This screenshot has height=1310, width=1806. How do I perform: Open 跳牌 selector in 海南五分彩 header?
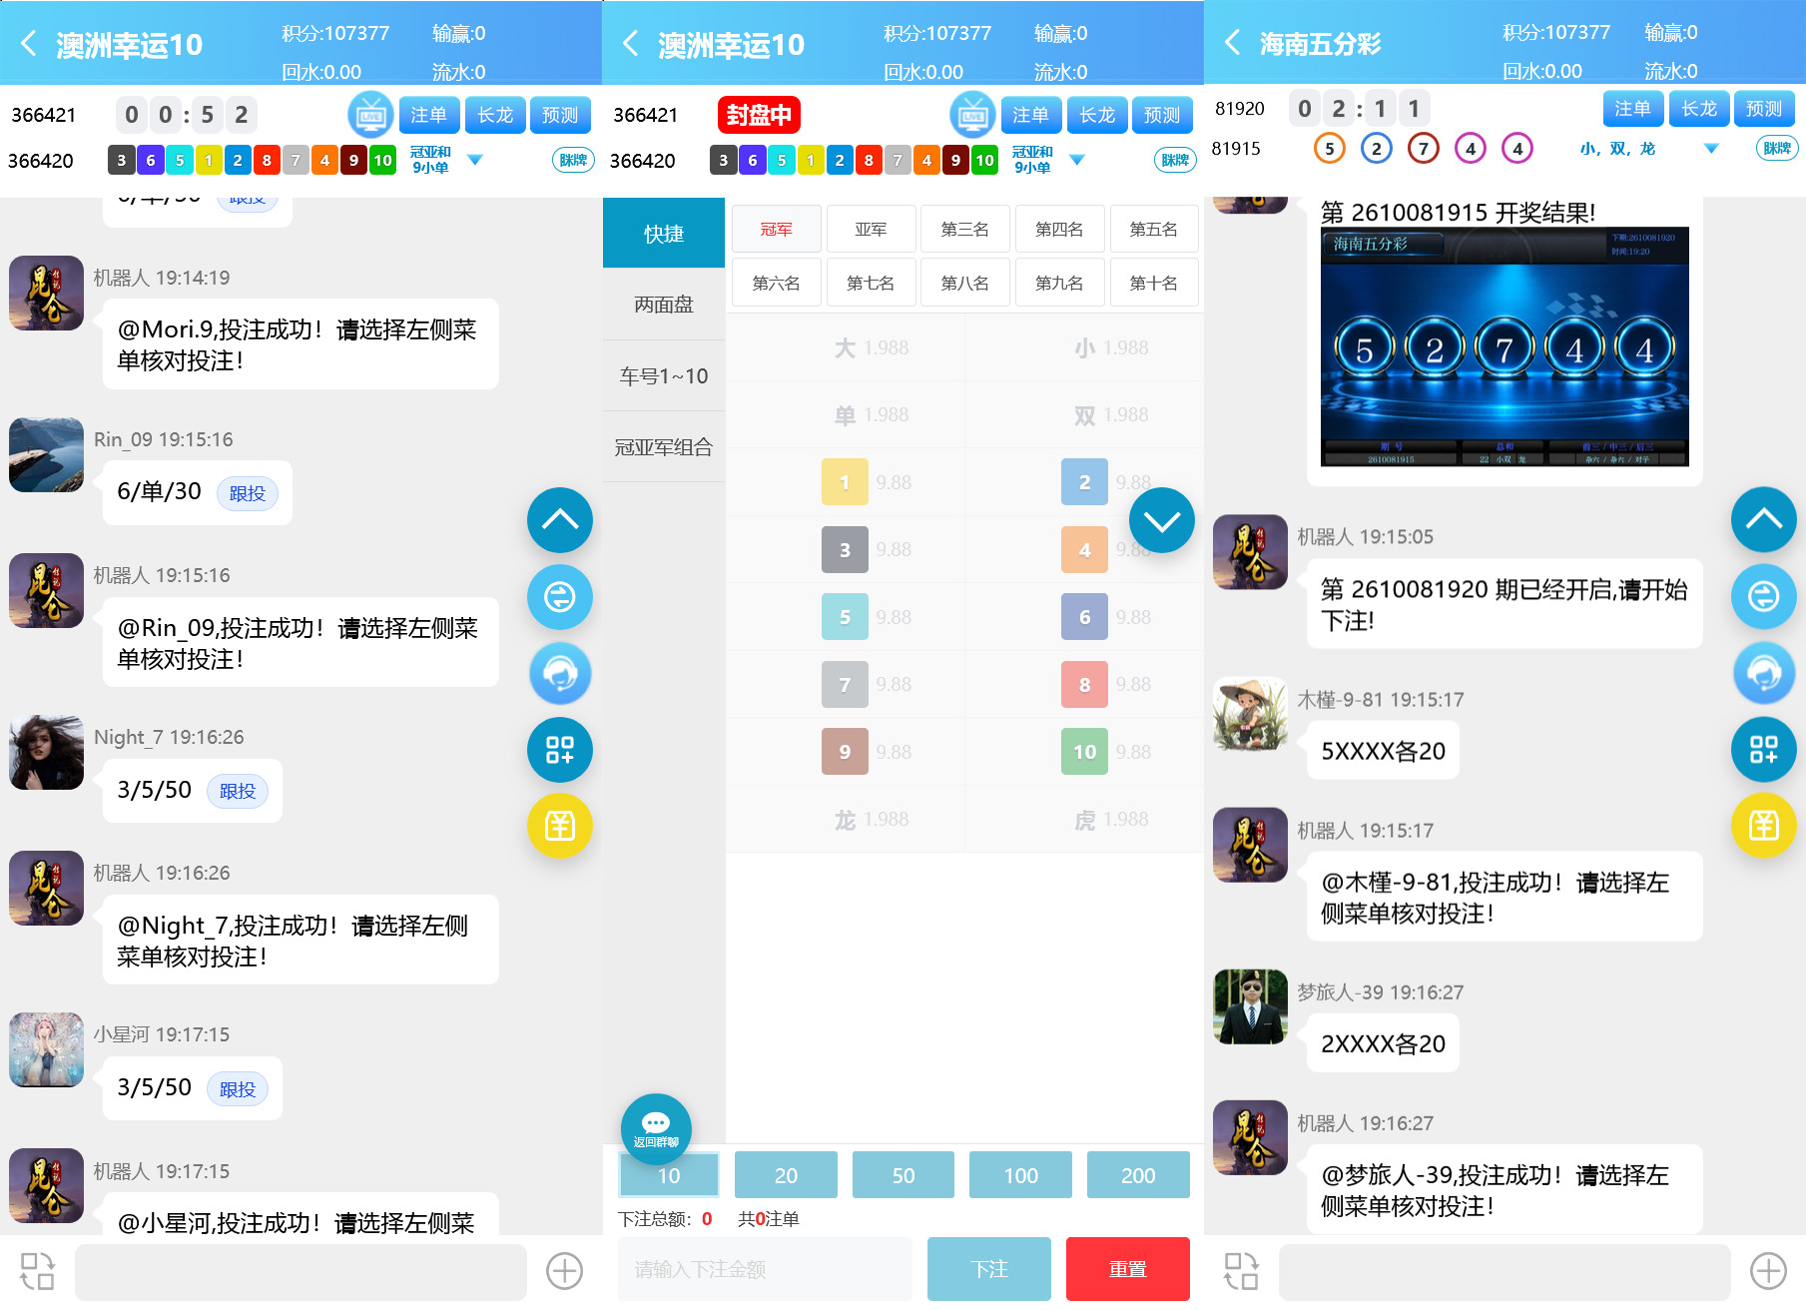[1777, 148]
